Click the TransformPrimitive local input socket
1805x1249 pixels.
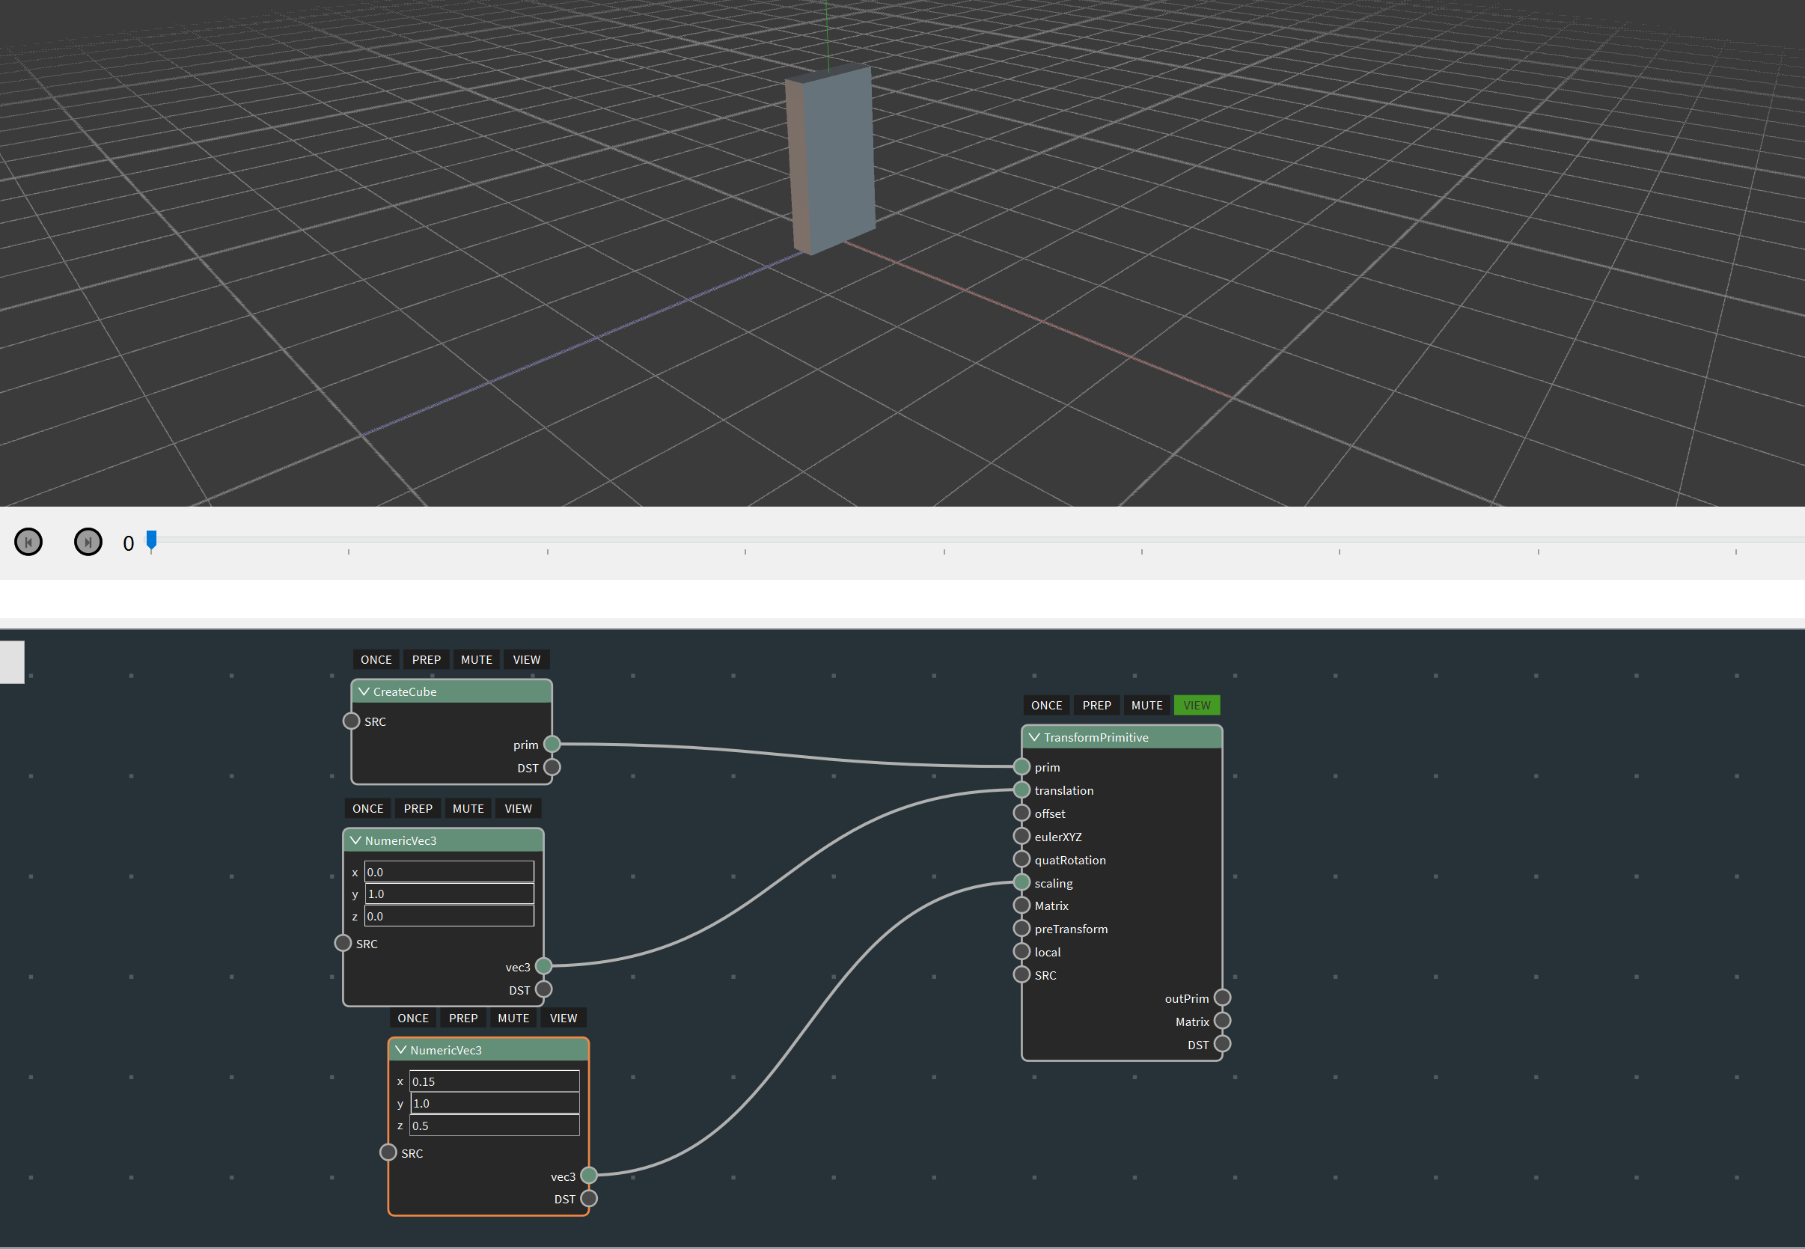(x=1021, y=952)
